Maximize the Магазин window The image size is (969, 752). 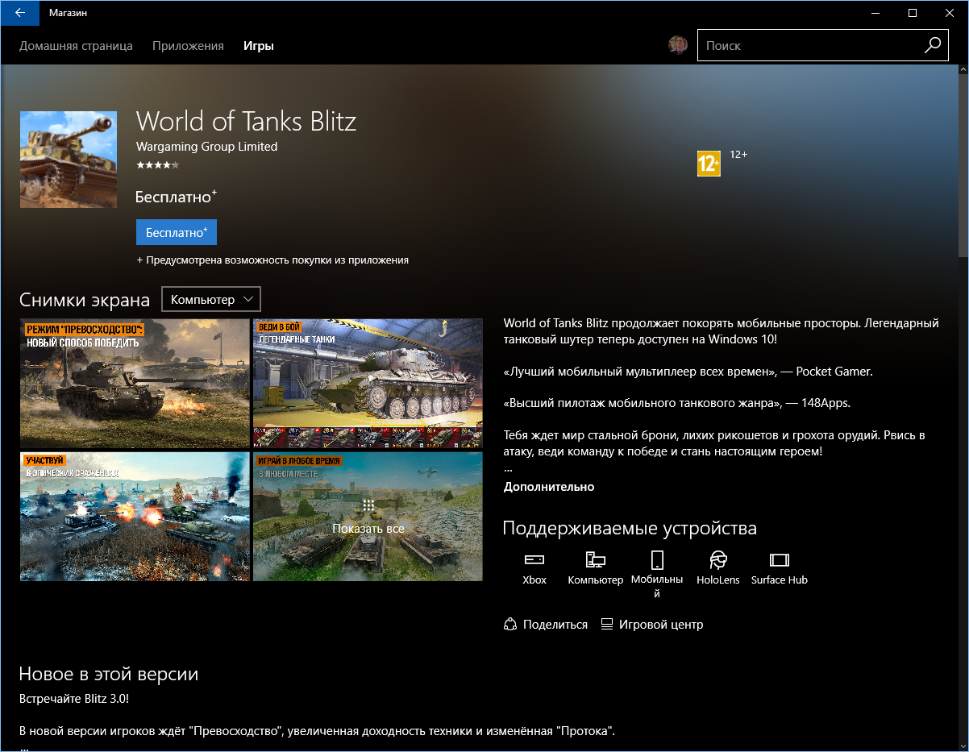tap(913, 13)
